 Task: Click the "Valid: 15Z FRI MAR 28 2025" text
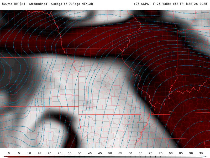tap(185, 4)
